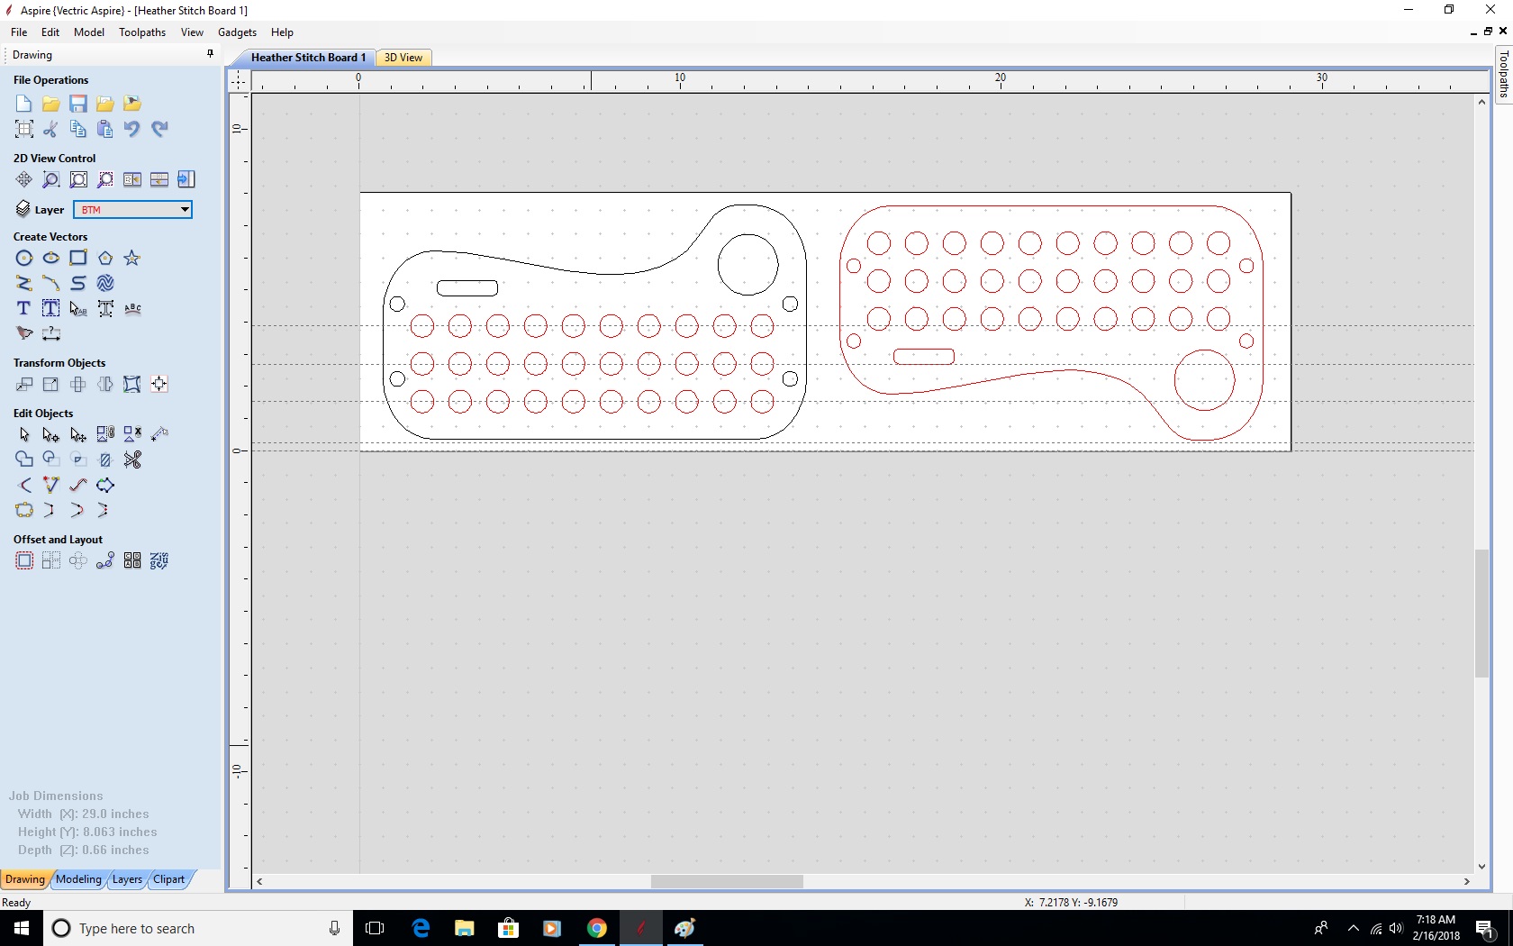Switch to the 3D View tab

pos(403,57)
